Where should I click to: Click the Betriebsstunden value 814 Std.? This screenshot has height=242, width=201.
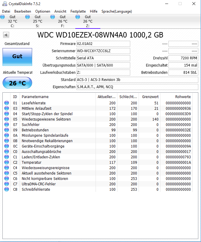pyautogui.click(x=183, y=73)
